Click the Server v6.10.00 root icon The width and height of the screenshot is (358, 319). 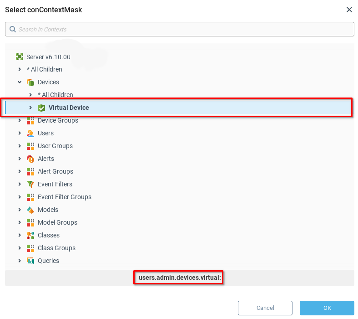pos(20,57)
